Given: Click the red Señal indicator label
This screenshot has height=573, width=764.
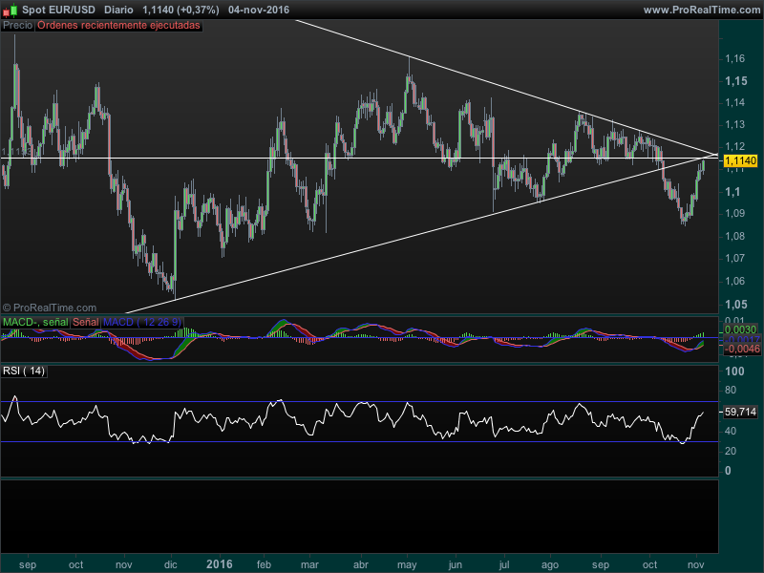Looking at the screenshot, I should [x=85, y=323].
